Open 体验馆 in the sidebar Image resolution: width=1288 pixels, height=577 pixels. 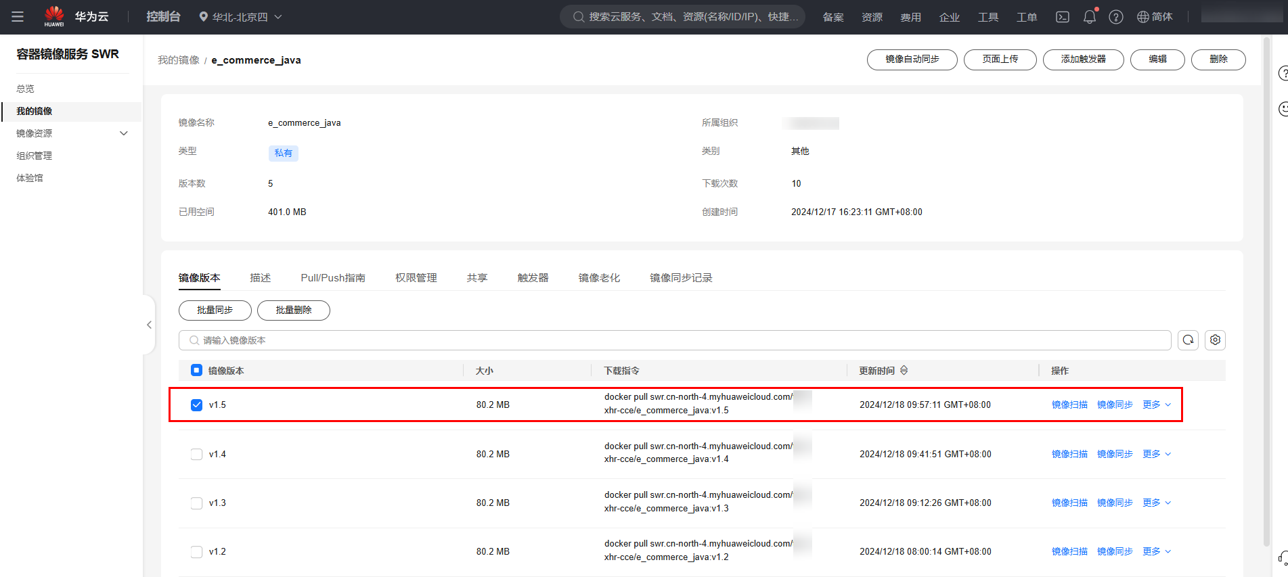click(x=30, y=178)
